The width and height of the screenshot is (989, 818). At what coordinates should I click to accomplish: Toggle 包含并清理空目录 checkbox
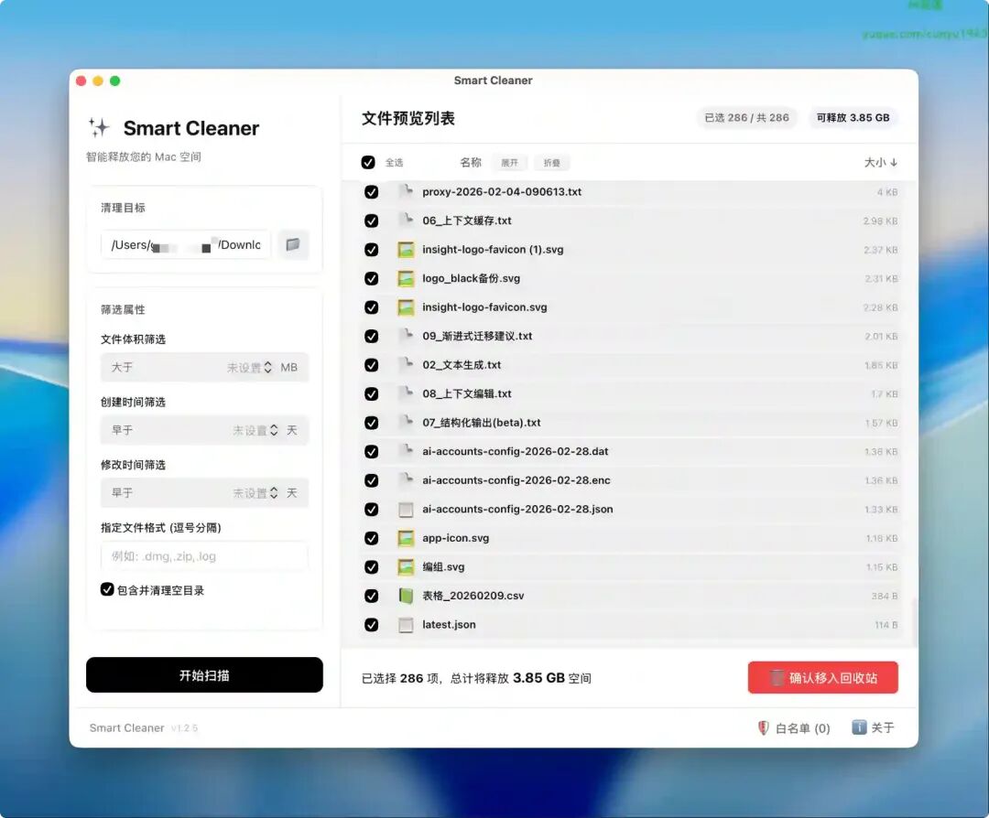click(107, 589)
